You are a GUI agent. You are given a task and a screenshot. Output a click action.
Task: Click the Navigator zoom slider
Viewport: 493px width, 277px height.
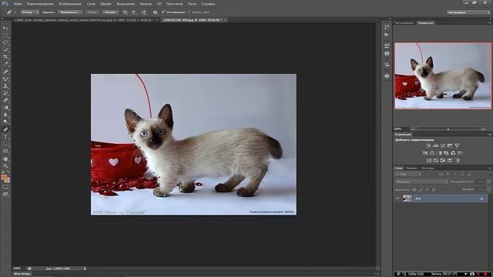coord(448,128)
